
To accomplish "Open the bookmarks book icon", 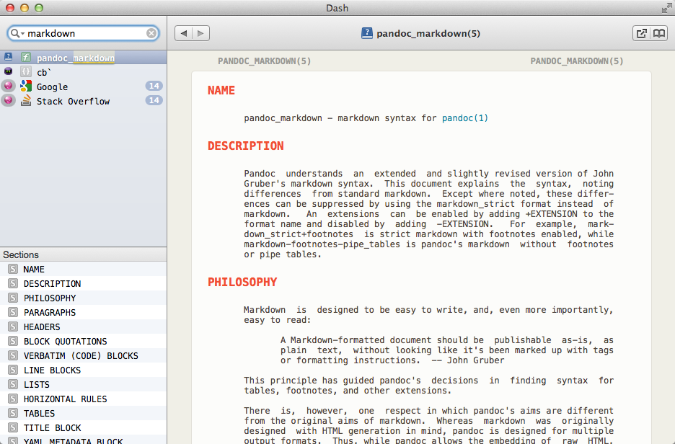I will 659,33.
